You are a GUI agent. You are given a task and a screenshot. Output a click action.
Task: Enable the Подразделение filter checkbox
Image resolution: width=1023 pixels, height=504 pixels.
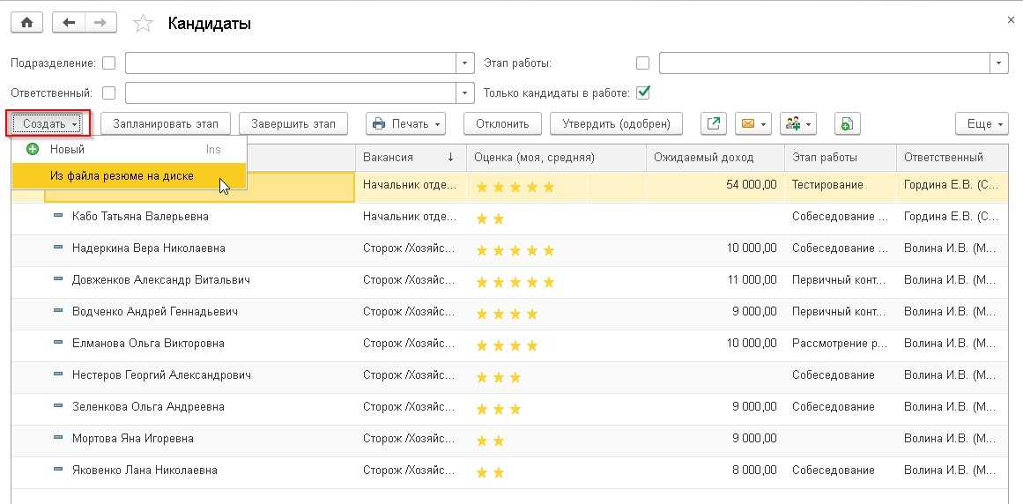pyautogui.click(x=109, y=63)
